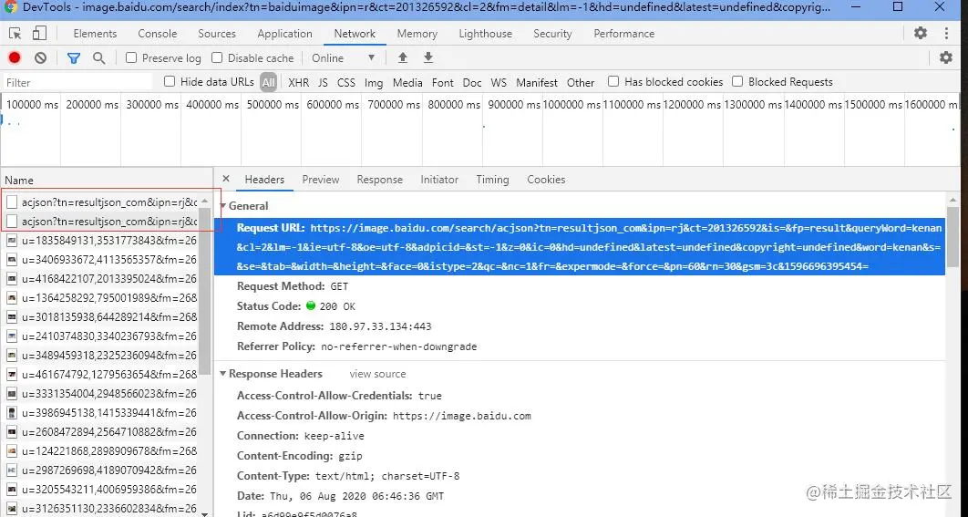Click the export HAR download arrow
This screenshot has width=968, height=517.
[x=427, y=57]
